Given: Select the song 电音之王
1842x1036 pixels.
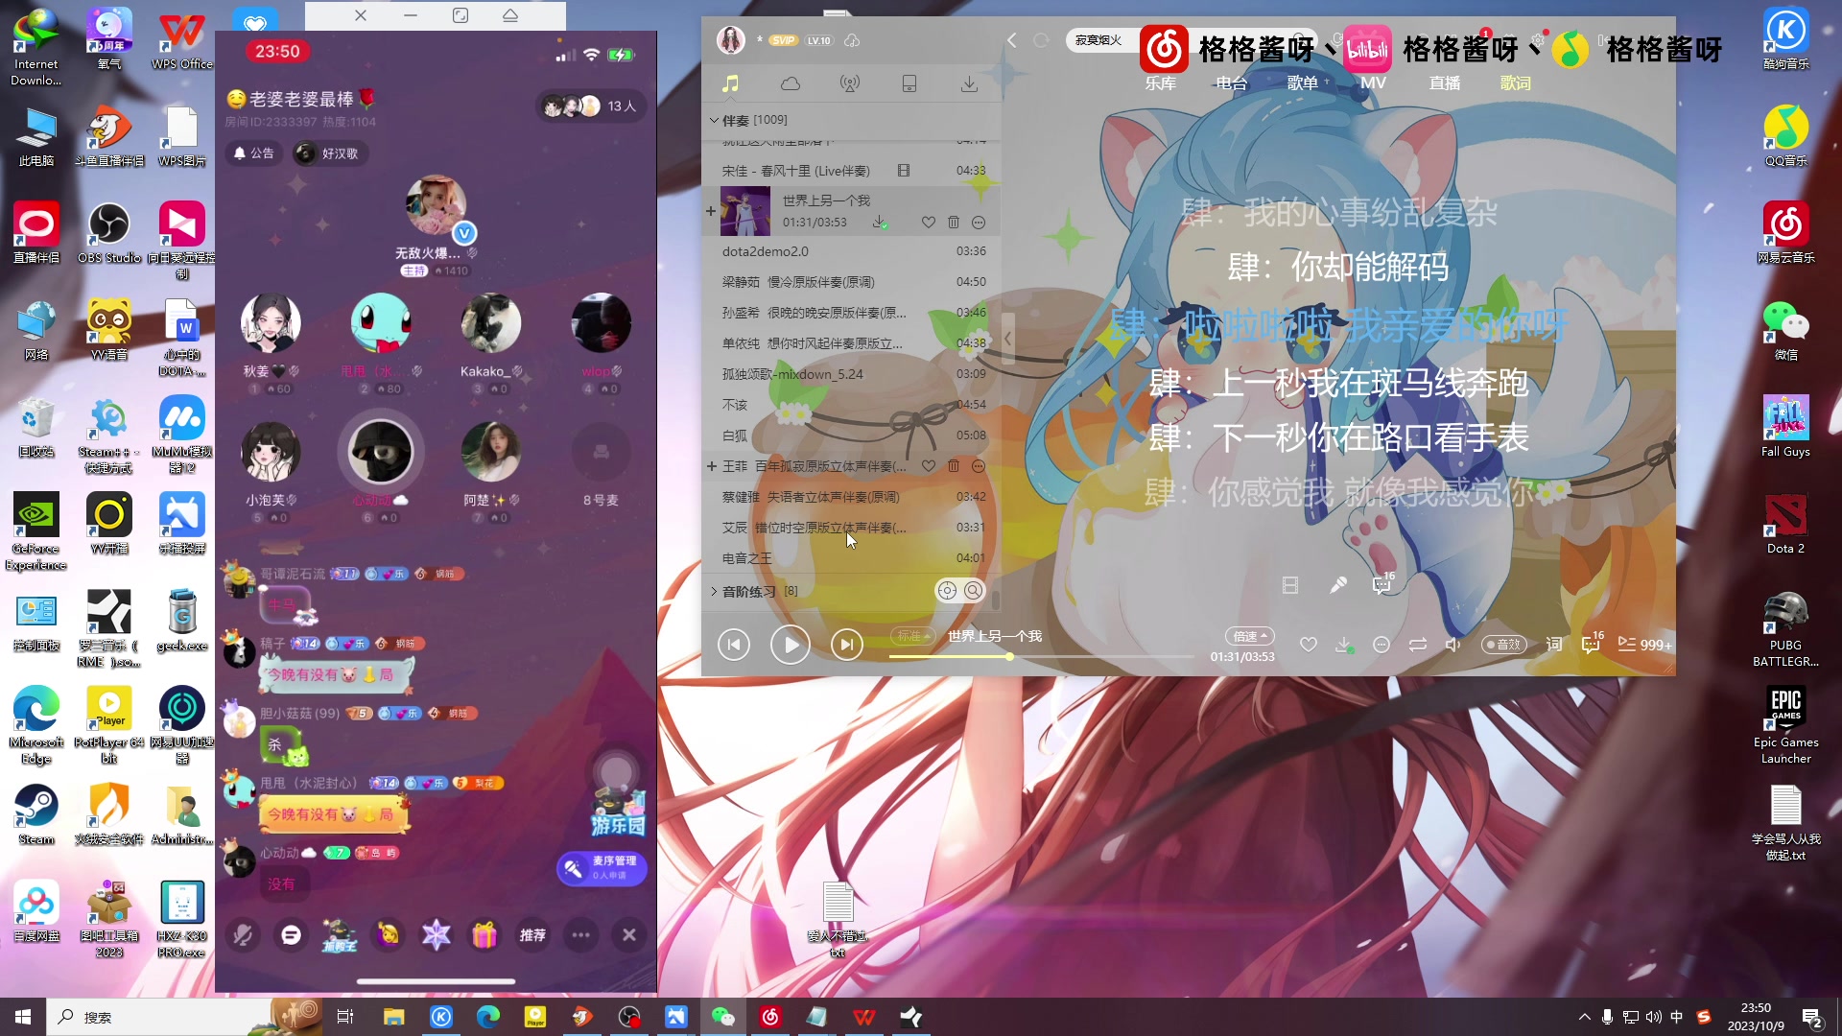Looking at the screenshot, I should click(x=853, y=558).
